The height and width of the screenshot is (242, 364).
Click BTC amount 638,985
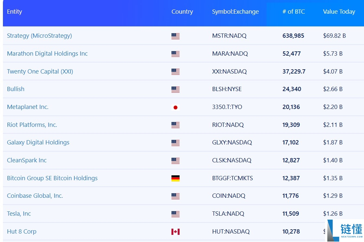click(x=293, y=36)
